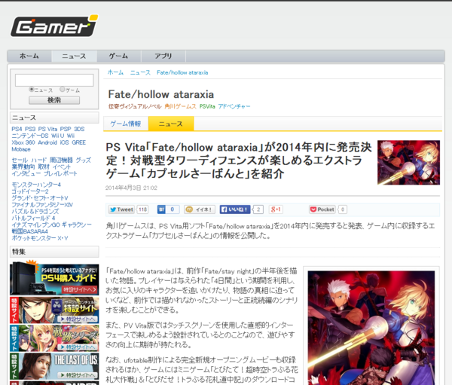Open グランド・セフト・オートV link
The width and height of the screenshot is (452, 385).
tap(40, 198)
